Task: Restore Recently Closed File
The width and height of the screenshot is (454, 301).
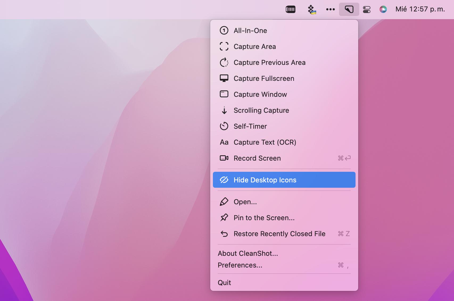Action: (279, 234)
